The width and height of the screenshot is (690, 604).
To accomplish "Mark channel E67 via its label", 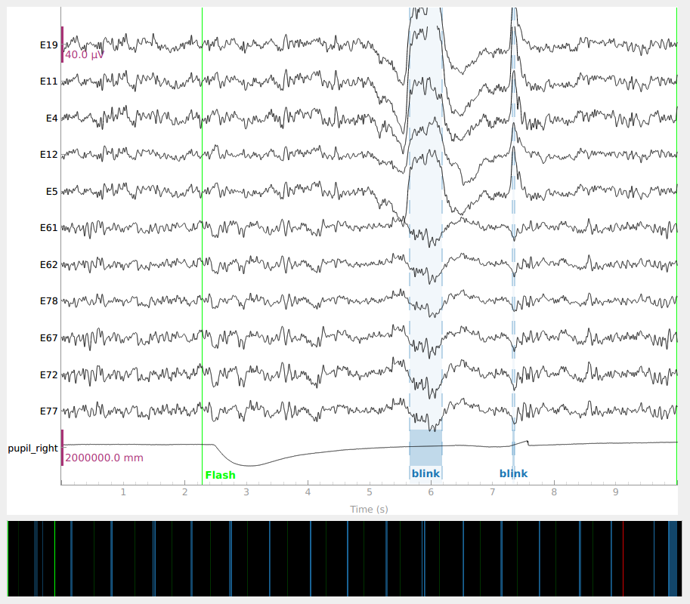I will pyautogui.click(x=48, y=337).
